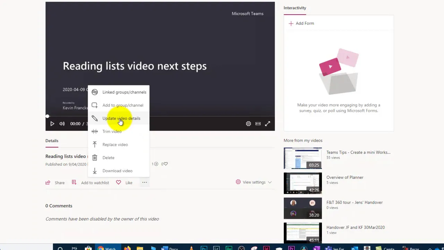
Task: Open the Details tab
Action: click(x=52, y=141)
